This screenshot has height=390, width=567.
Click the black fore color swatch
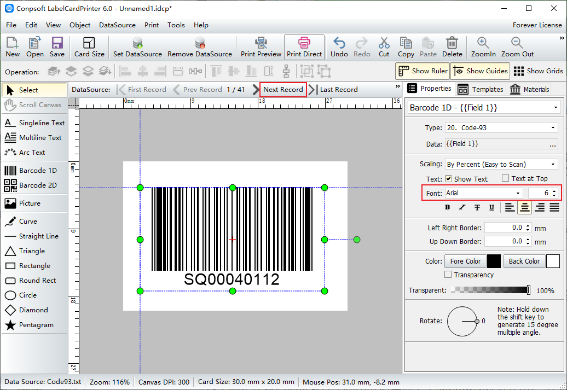494,261
